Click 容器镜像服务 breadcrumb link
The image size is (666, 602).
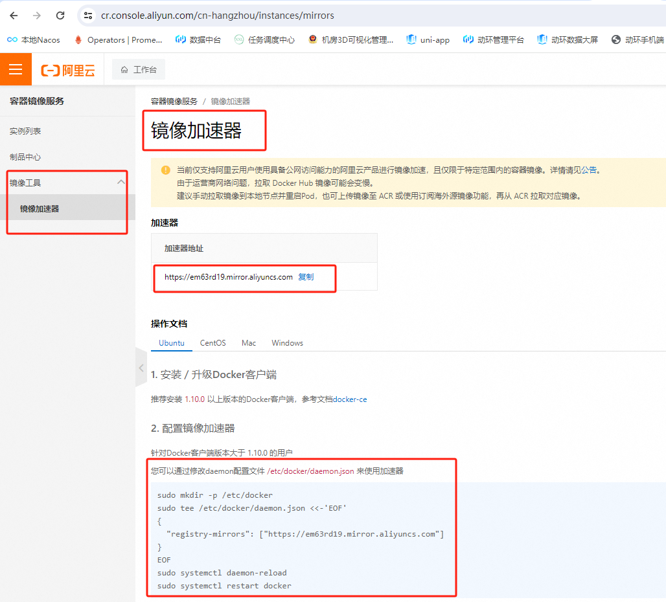[174, 102]
